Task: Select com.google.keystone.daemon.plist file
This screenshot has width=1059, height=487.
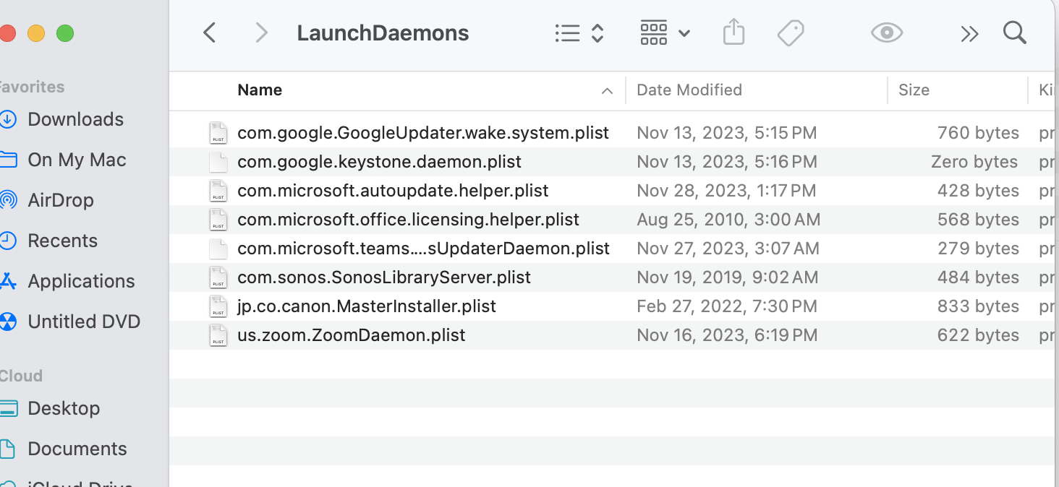Action: point(379,162)
